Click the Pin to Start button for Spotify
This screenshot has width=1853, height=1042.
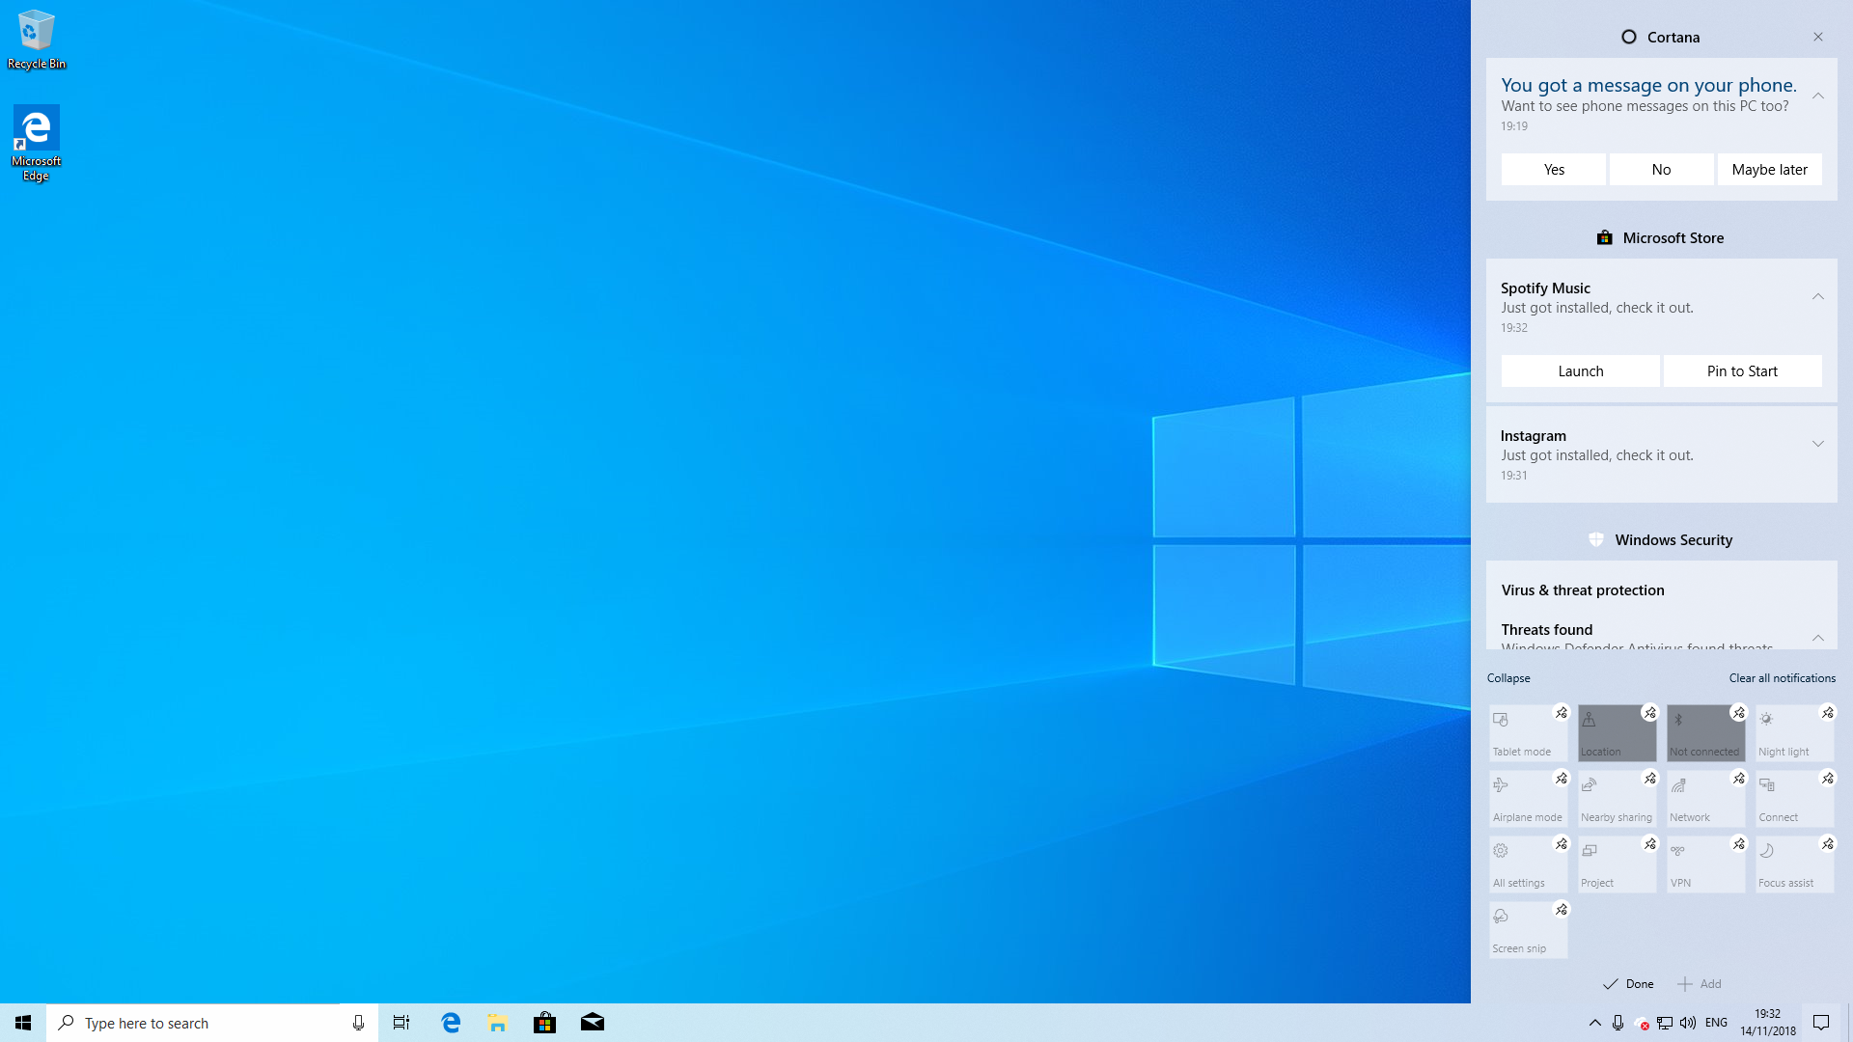tap(1742, 370)
